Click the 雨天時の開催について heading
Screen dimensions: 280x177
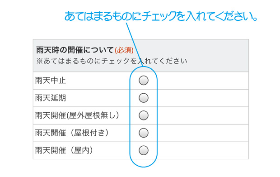(x=75, y=50)
